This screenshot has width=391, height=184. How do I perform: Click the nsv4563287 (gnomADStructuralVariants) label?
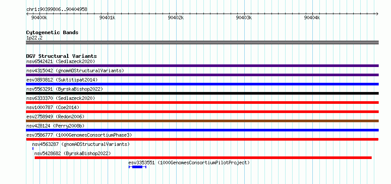81,144
